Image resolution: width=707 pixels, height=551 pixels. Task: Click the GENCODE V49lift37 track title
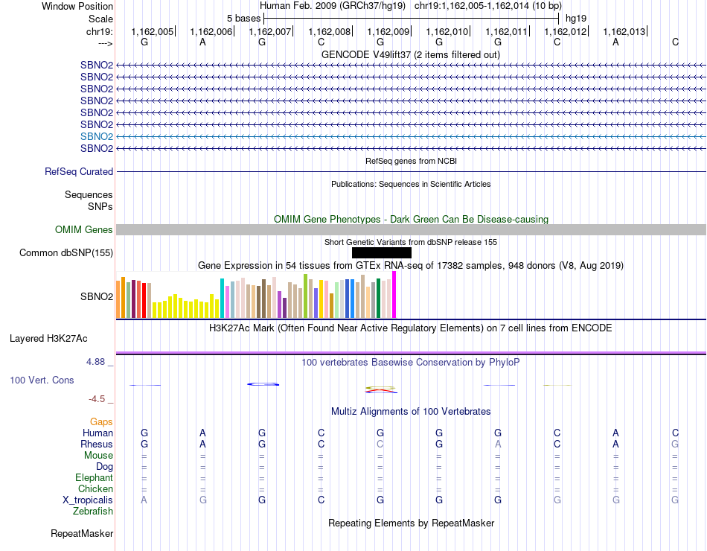[x=411, y=54]
